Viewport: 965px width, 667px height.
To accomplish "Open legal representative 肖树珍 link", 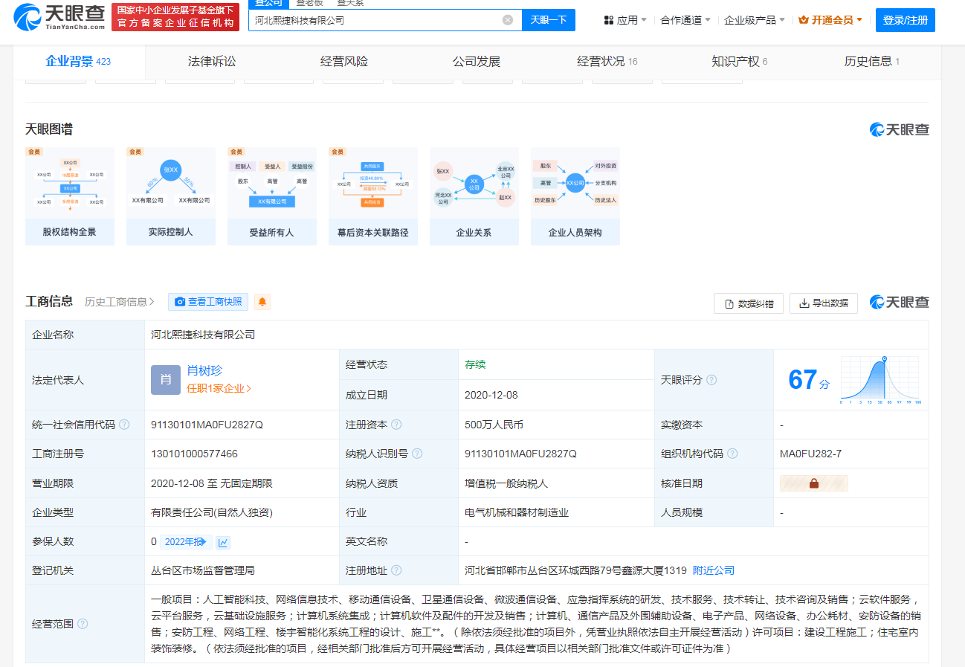I will [204, 370].
